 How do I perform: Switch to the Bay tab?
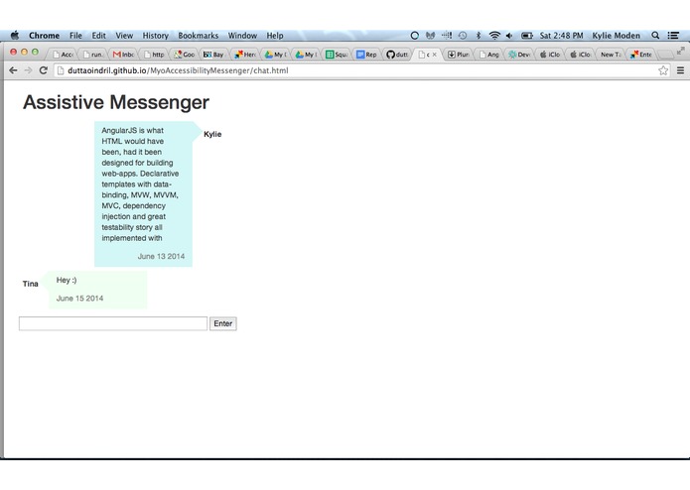(x=214, y=55)
